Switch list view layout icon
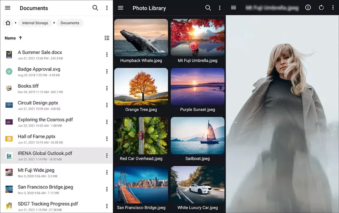The height and width of the screenshot is (213, 339). (x=107, y=38)
